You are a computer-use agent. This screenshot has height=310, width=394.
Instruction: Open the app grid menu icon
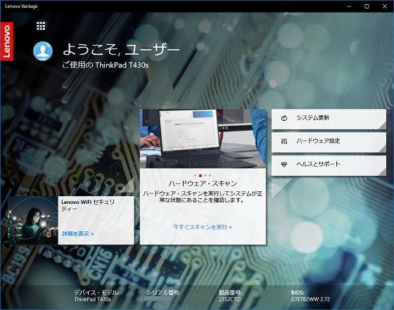(41, 26)
